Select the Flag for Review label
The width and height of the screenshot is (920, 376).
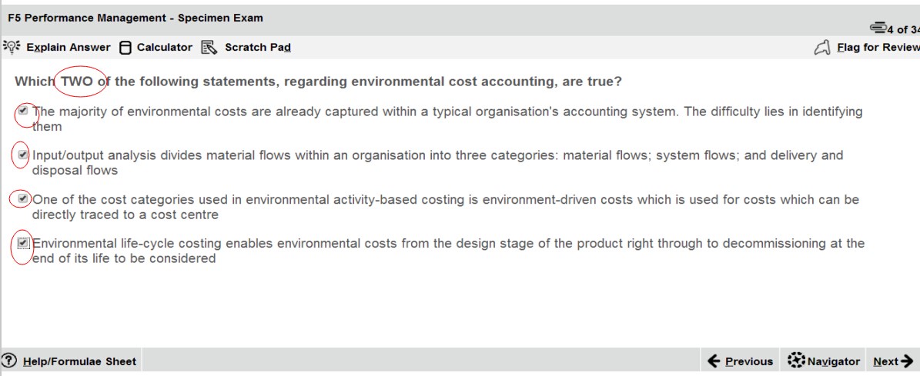[878, 48]
